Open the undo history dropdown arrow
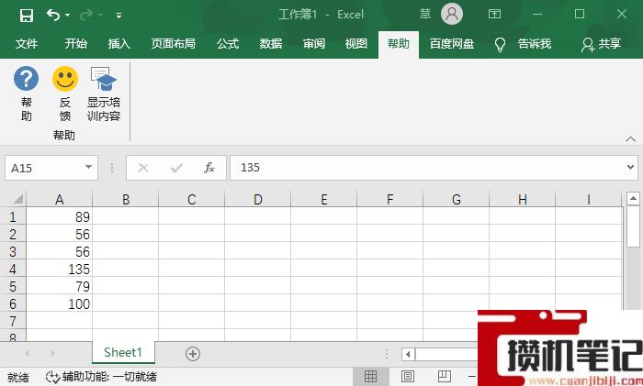 pyautogui.click(x=68, y=16)
